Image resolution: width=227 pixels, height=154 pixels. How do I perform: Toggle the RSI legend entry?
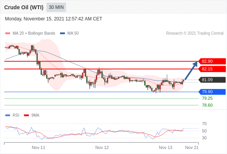(12, 115)
